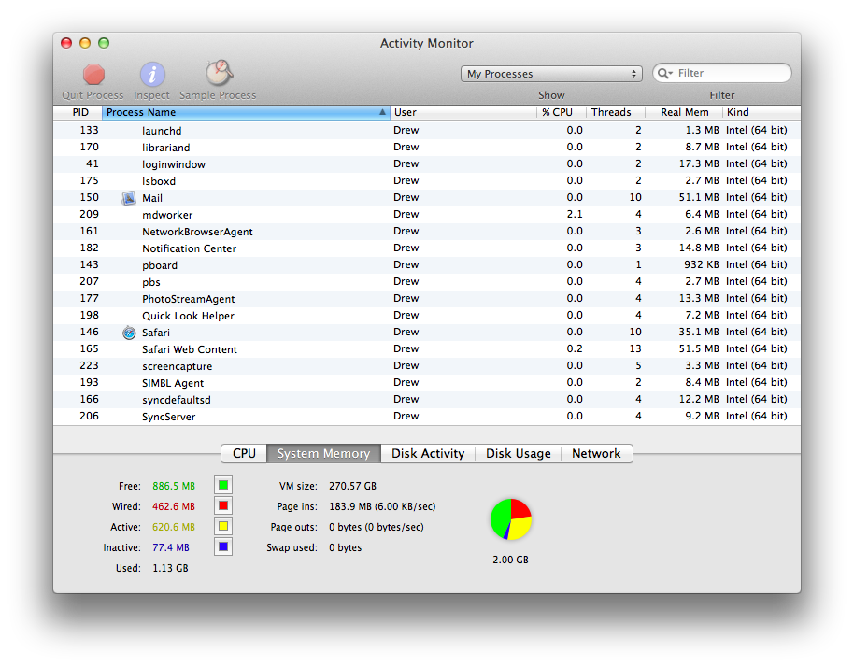Click the 932 KB Real Mem value
This screenshot has width=854, height=667.
tap(702, 264)
